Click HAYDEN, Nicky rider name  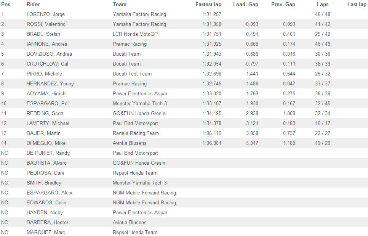pyautogui.click(x=45, y=213)
